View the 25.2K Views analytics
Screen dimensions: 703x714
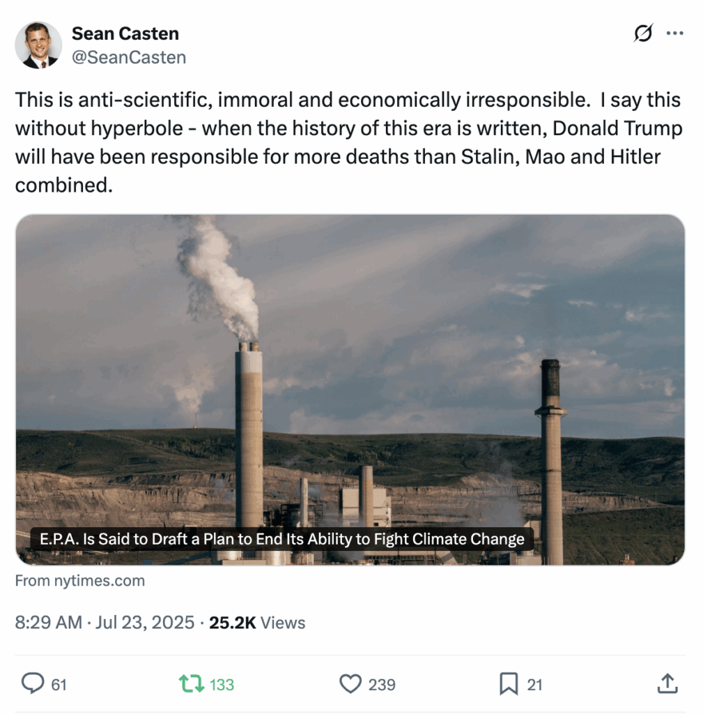pos(257,623)
